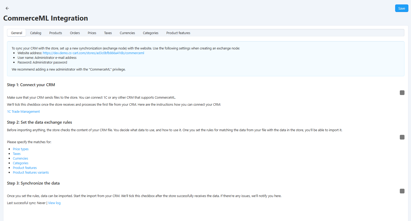This screenshot has height=221, width=411.
Task: Open the commerceml website address link
Action: pos(93,53)
